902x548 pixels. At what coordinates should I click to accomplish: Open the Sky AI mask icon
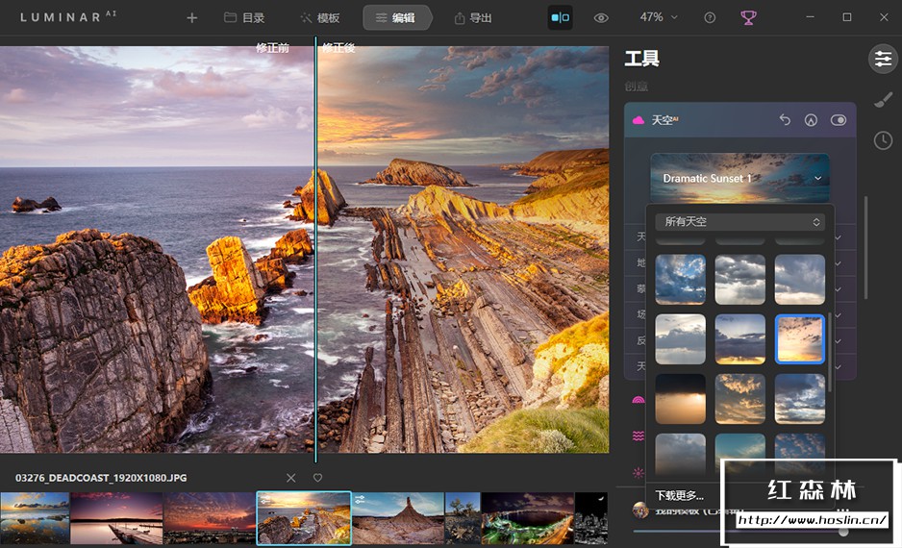click(811, 120)
